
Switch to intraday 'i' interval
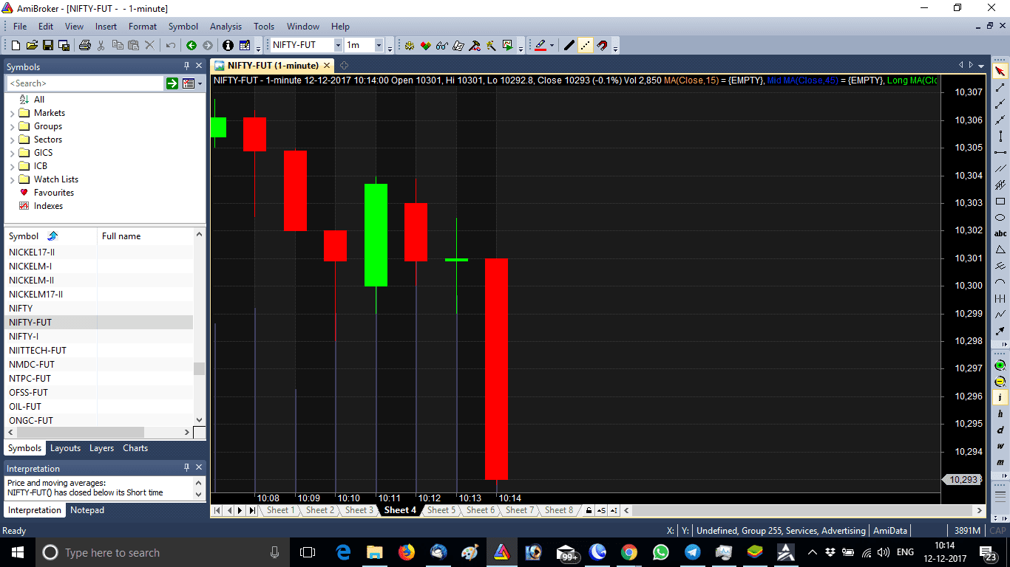point(1000,398)
